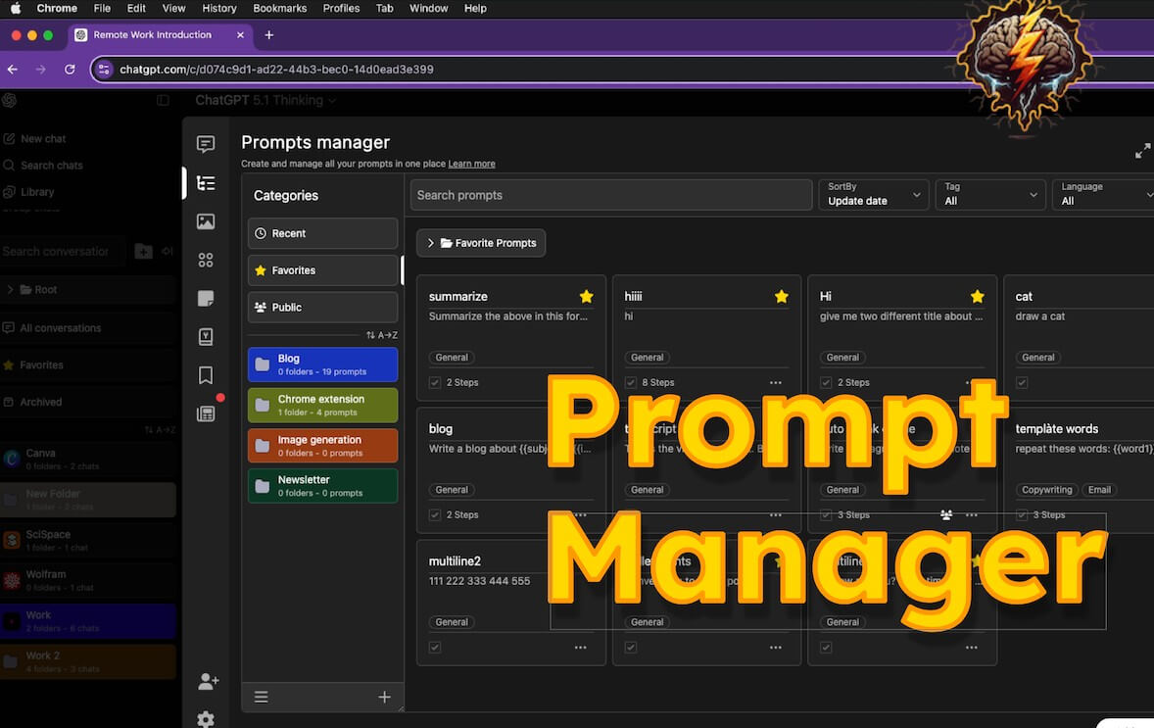This screenshot has width=1154, height=728.
Task: Select the Remote Work Introduction tab
Action: pos(161,34)
